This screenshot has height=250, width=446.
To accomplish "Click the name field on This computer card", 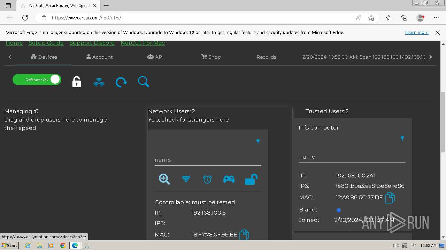I will coord(352,157).
